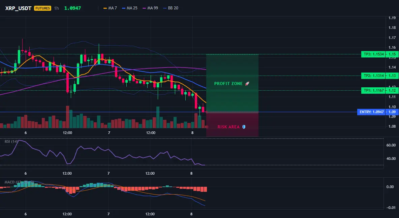Toggle the MA 25 legend entry

coord(130,8)
